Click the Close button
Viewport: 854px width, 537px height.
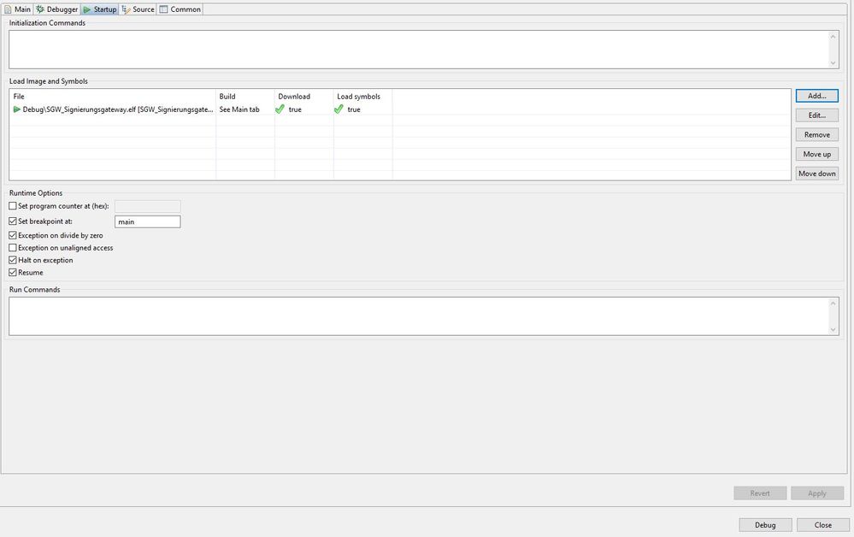[x=823, y=525]
